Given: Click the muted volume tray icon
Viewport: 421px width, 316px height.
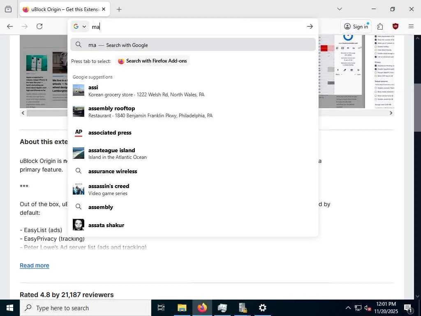Looking at the screenshot, I should point(368,308).
